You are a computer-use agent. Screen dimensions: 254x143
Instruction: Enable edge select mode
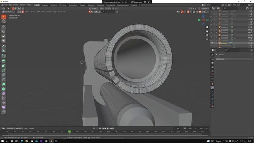pos(20,12)
